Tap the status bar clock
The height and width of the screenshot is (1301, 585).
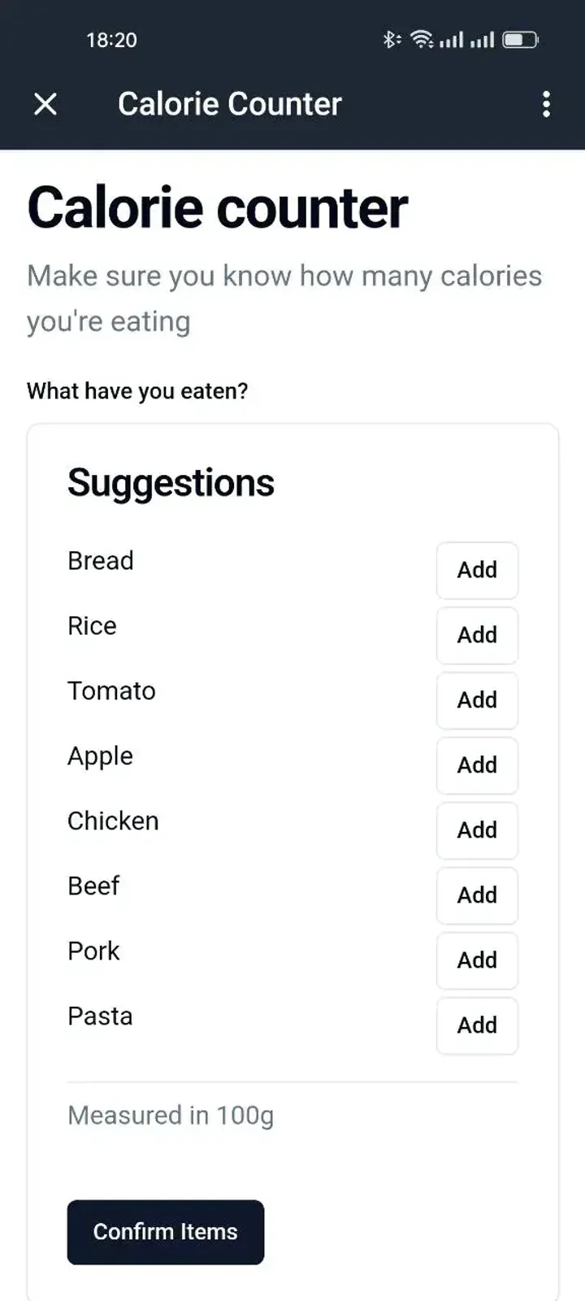(x=111, y=40)
